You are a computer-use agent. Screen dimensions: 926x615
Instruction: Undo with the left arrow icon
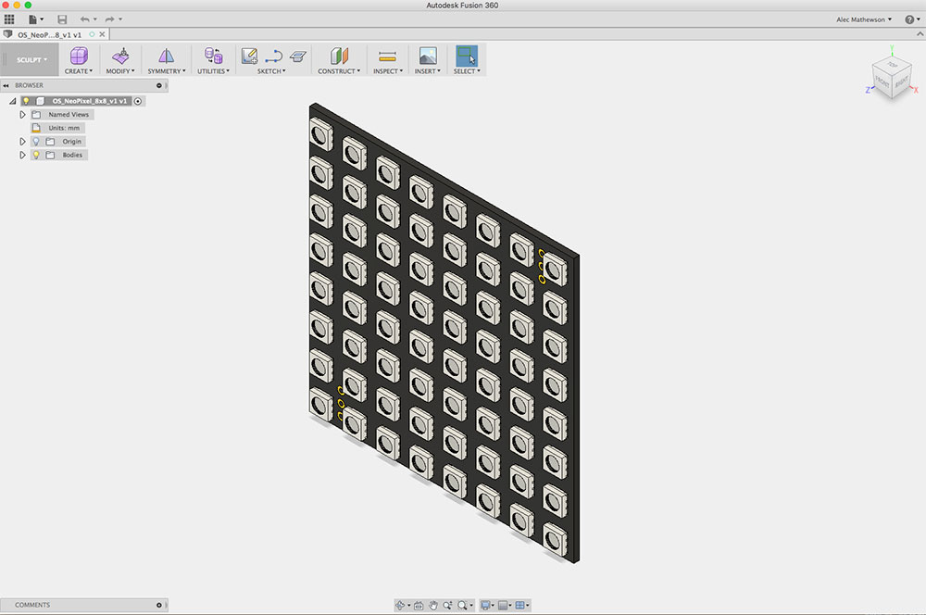click(x=85, y=19)
